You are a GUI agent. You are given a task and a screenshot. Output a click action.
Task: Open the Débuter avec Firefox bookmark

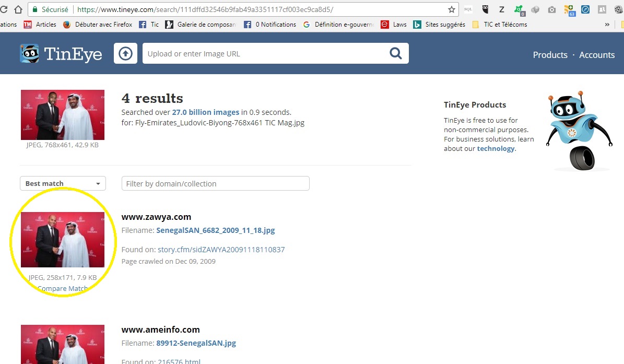[x=98, y=25]
